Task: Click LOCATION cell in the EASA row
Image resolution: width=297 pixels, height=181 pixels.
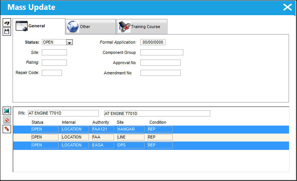Action: [x=75, y=145]
